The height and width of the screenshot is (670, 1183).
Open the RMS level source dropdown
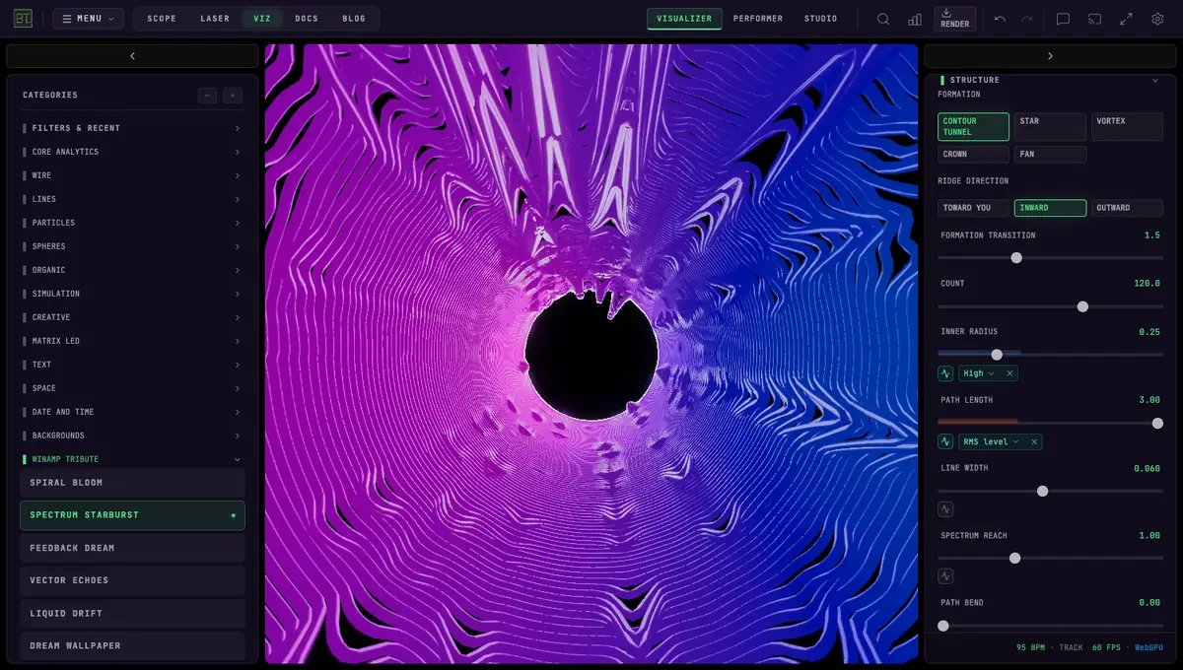[991, 441]
